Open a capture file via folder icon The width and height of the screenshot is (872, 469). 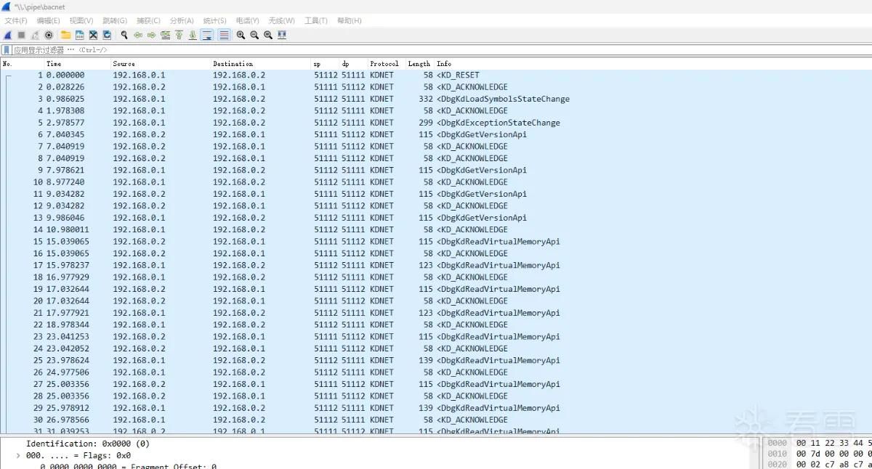click(x=65, y=35)
